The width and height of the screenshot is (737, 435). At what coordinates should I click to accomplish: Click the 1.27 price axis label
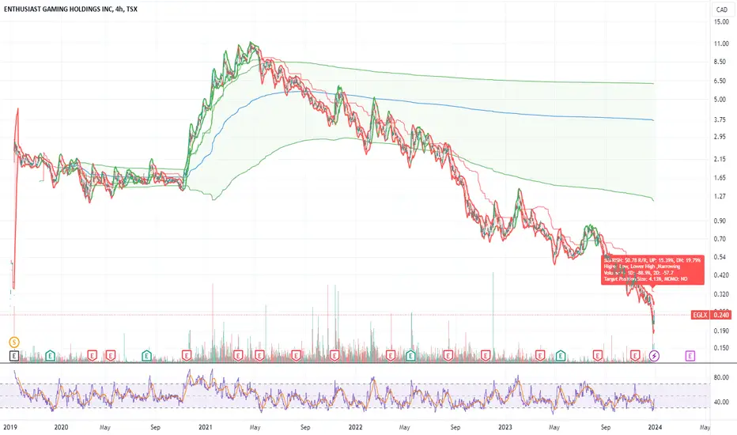[x=720, y=197]
